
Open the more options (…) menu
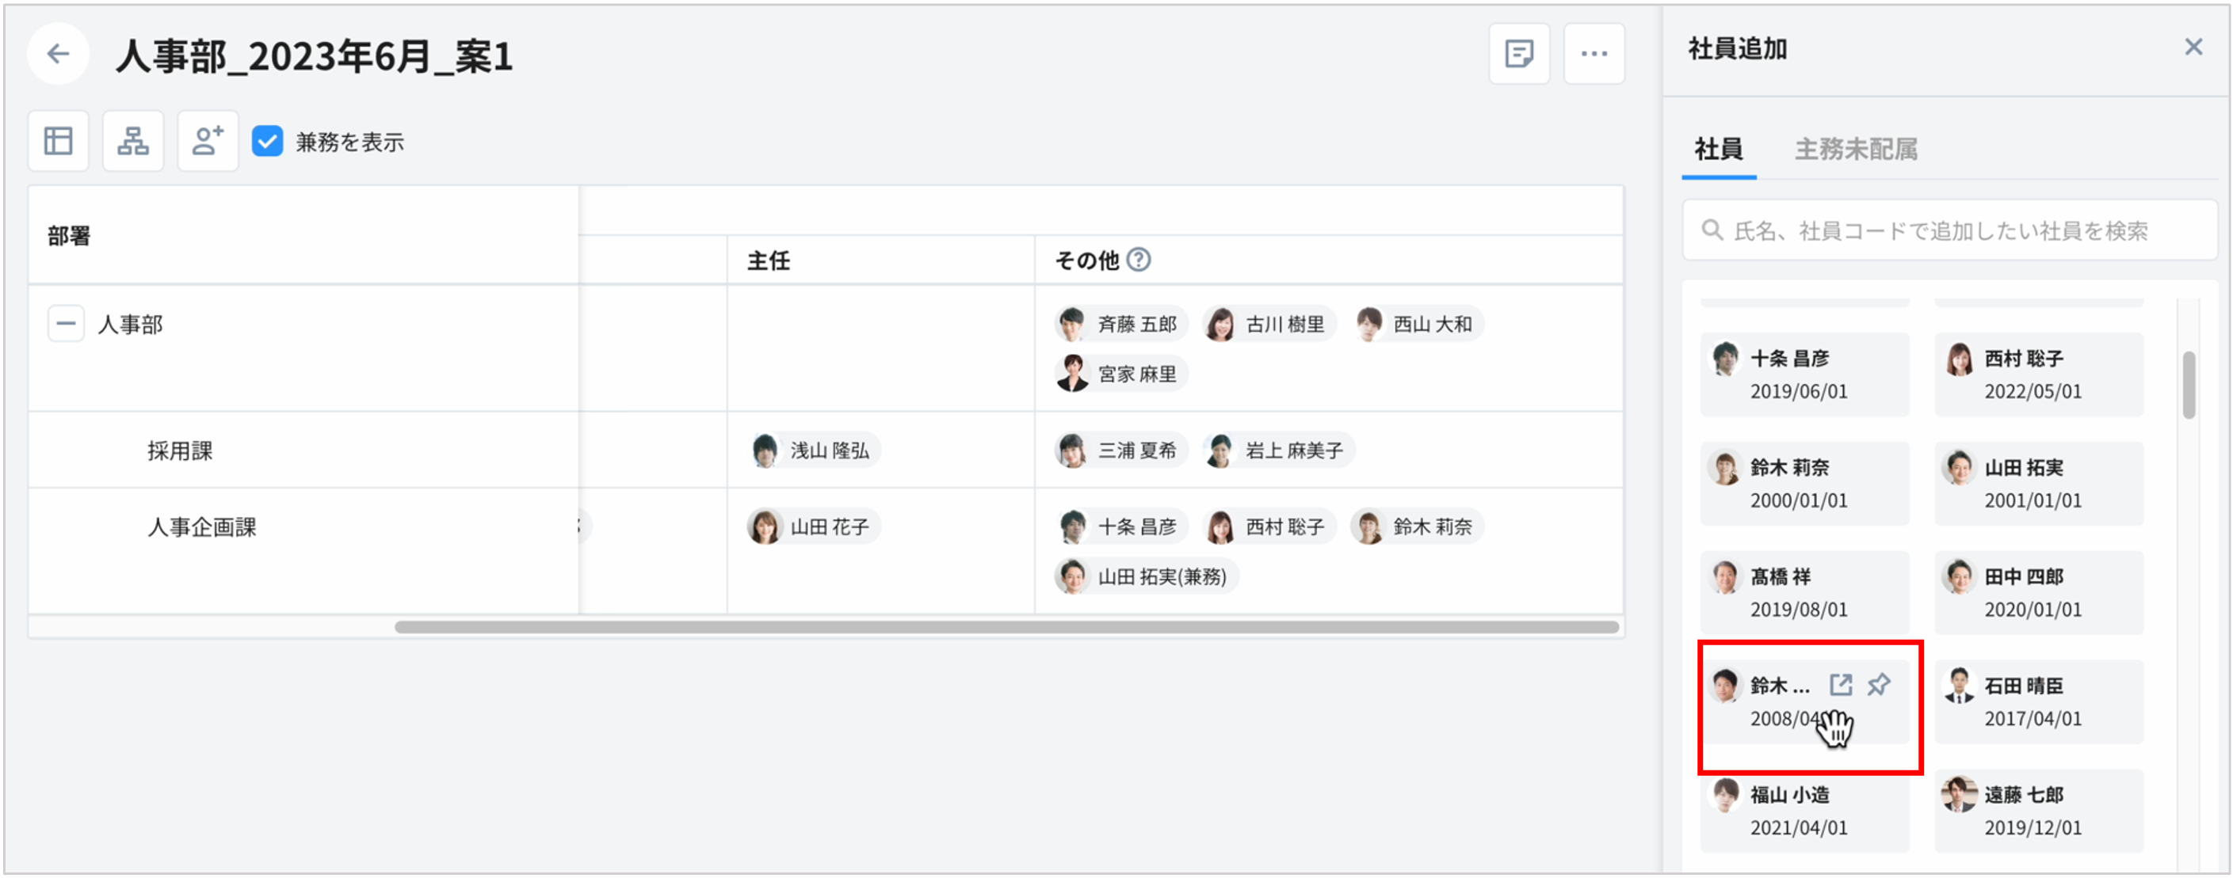click(x=1594, y=54)
